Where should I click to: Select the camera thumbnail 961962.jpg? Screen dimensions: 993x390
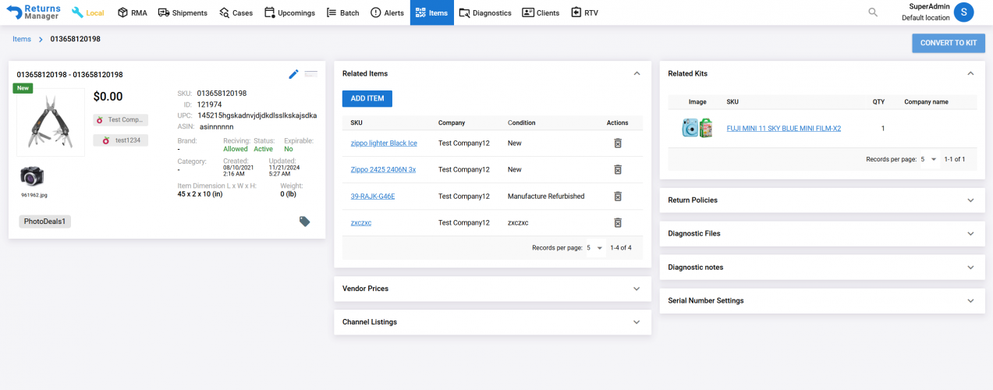tap(33, 175)
